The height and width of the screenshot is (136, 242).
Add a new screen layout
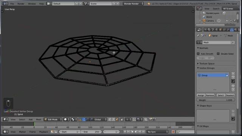[x=77, y=3]
